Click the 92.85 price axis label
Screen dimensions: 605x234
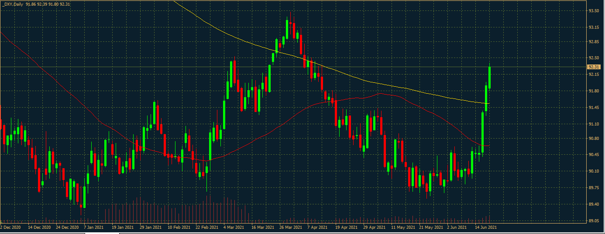[x=593, y=42]
